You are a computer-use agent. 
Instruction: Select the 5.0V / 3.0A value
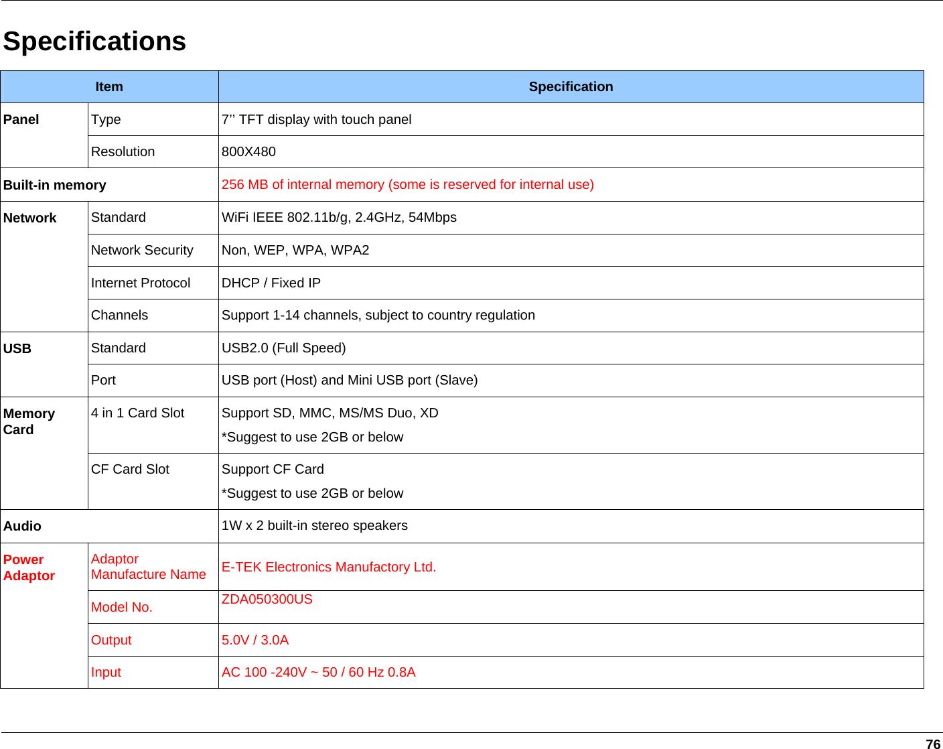point(255,640)
